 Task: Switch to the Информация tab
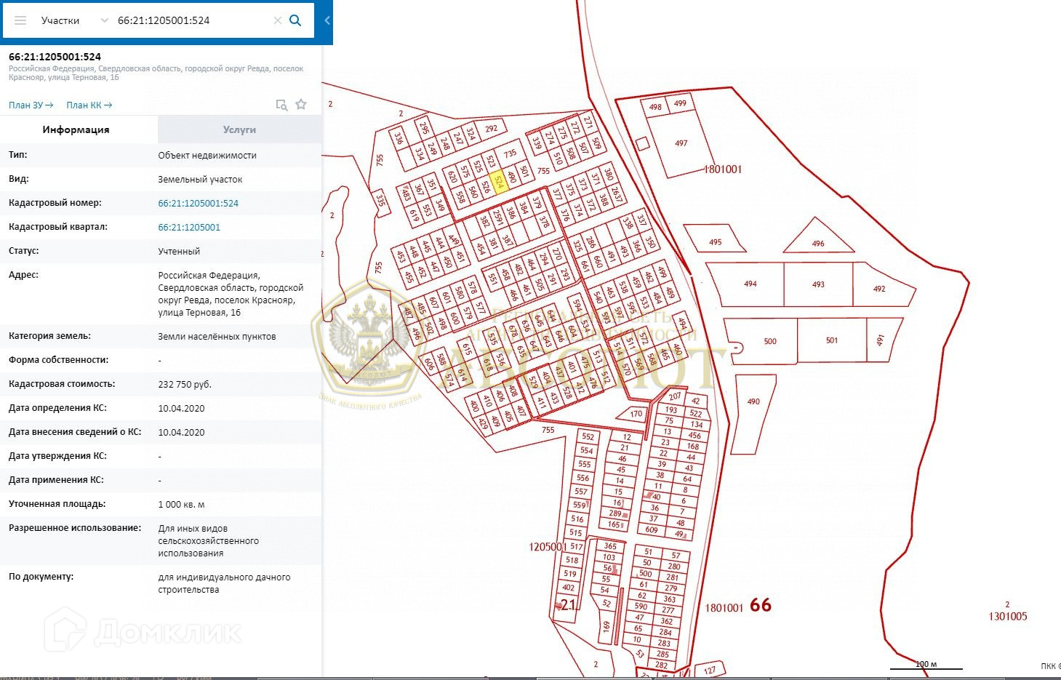[76, 129]
